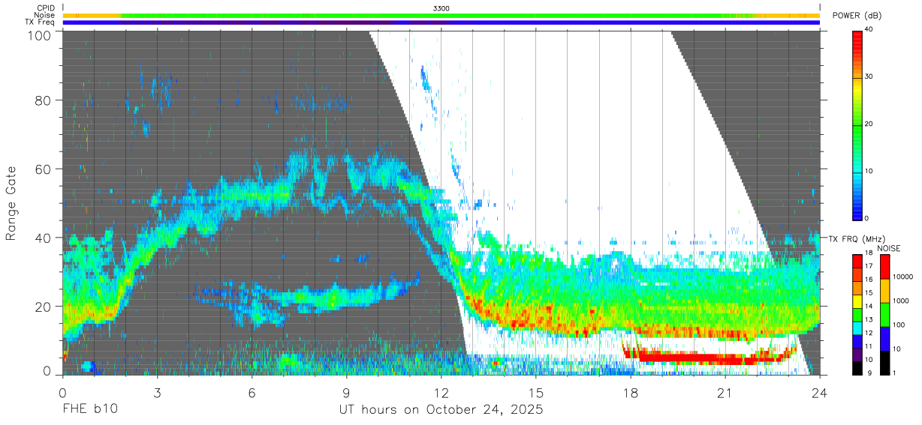Click the 100 tick on Range Gate axis

pos(41,34)
